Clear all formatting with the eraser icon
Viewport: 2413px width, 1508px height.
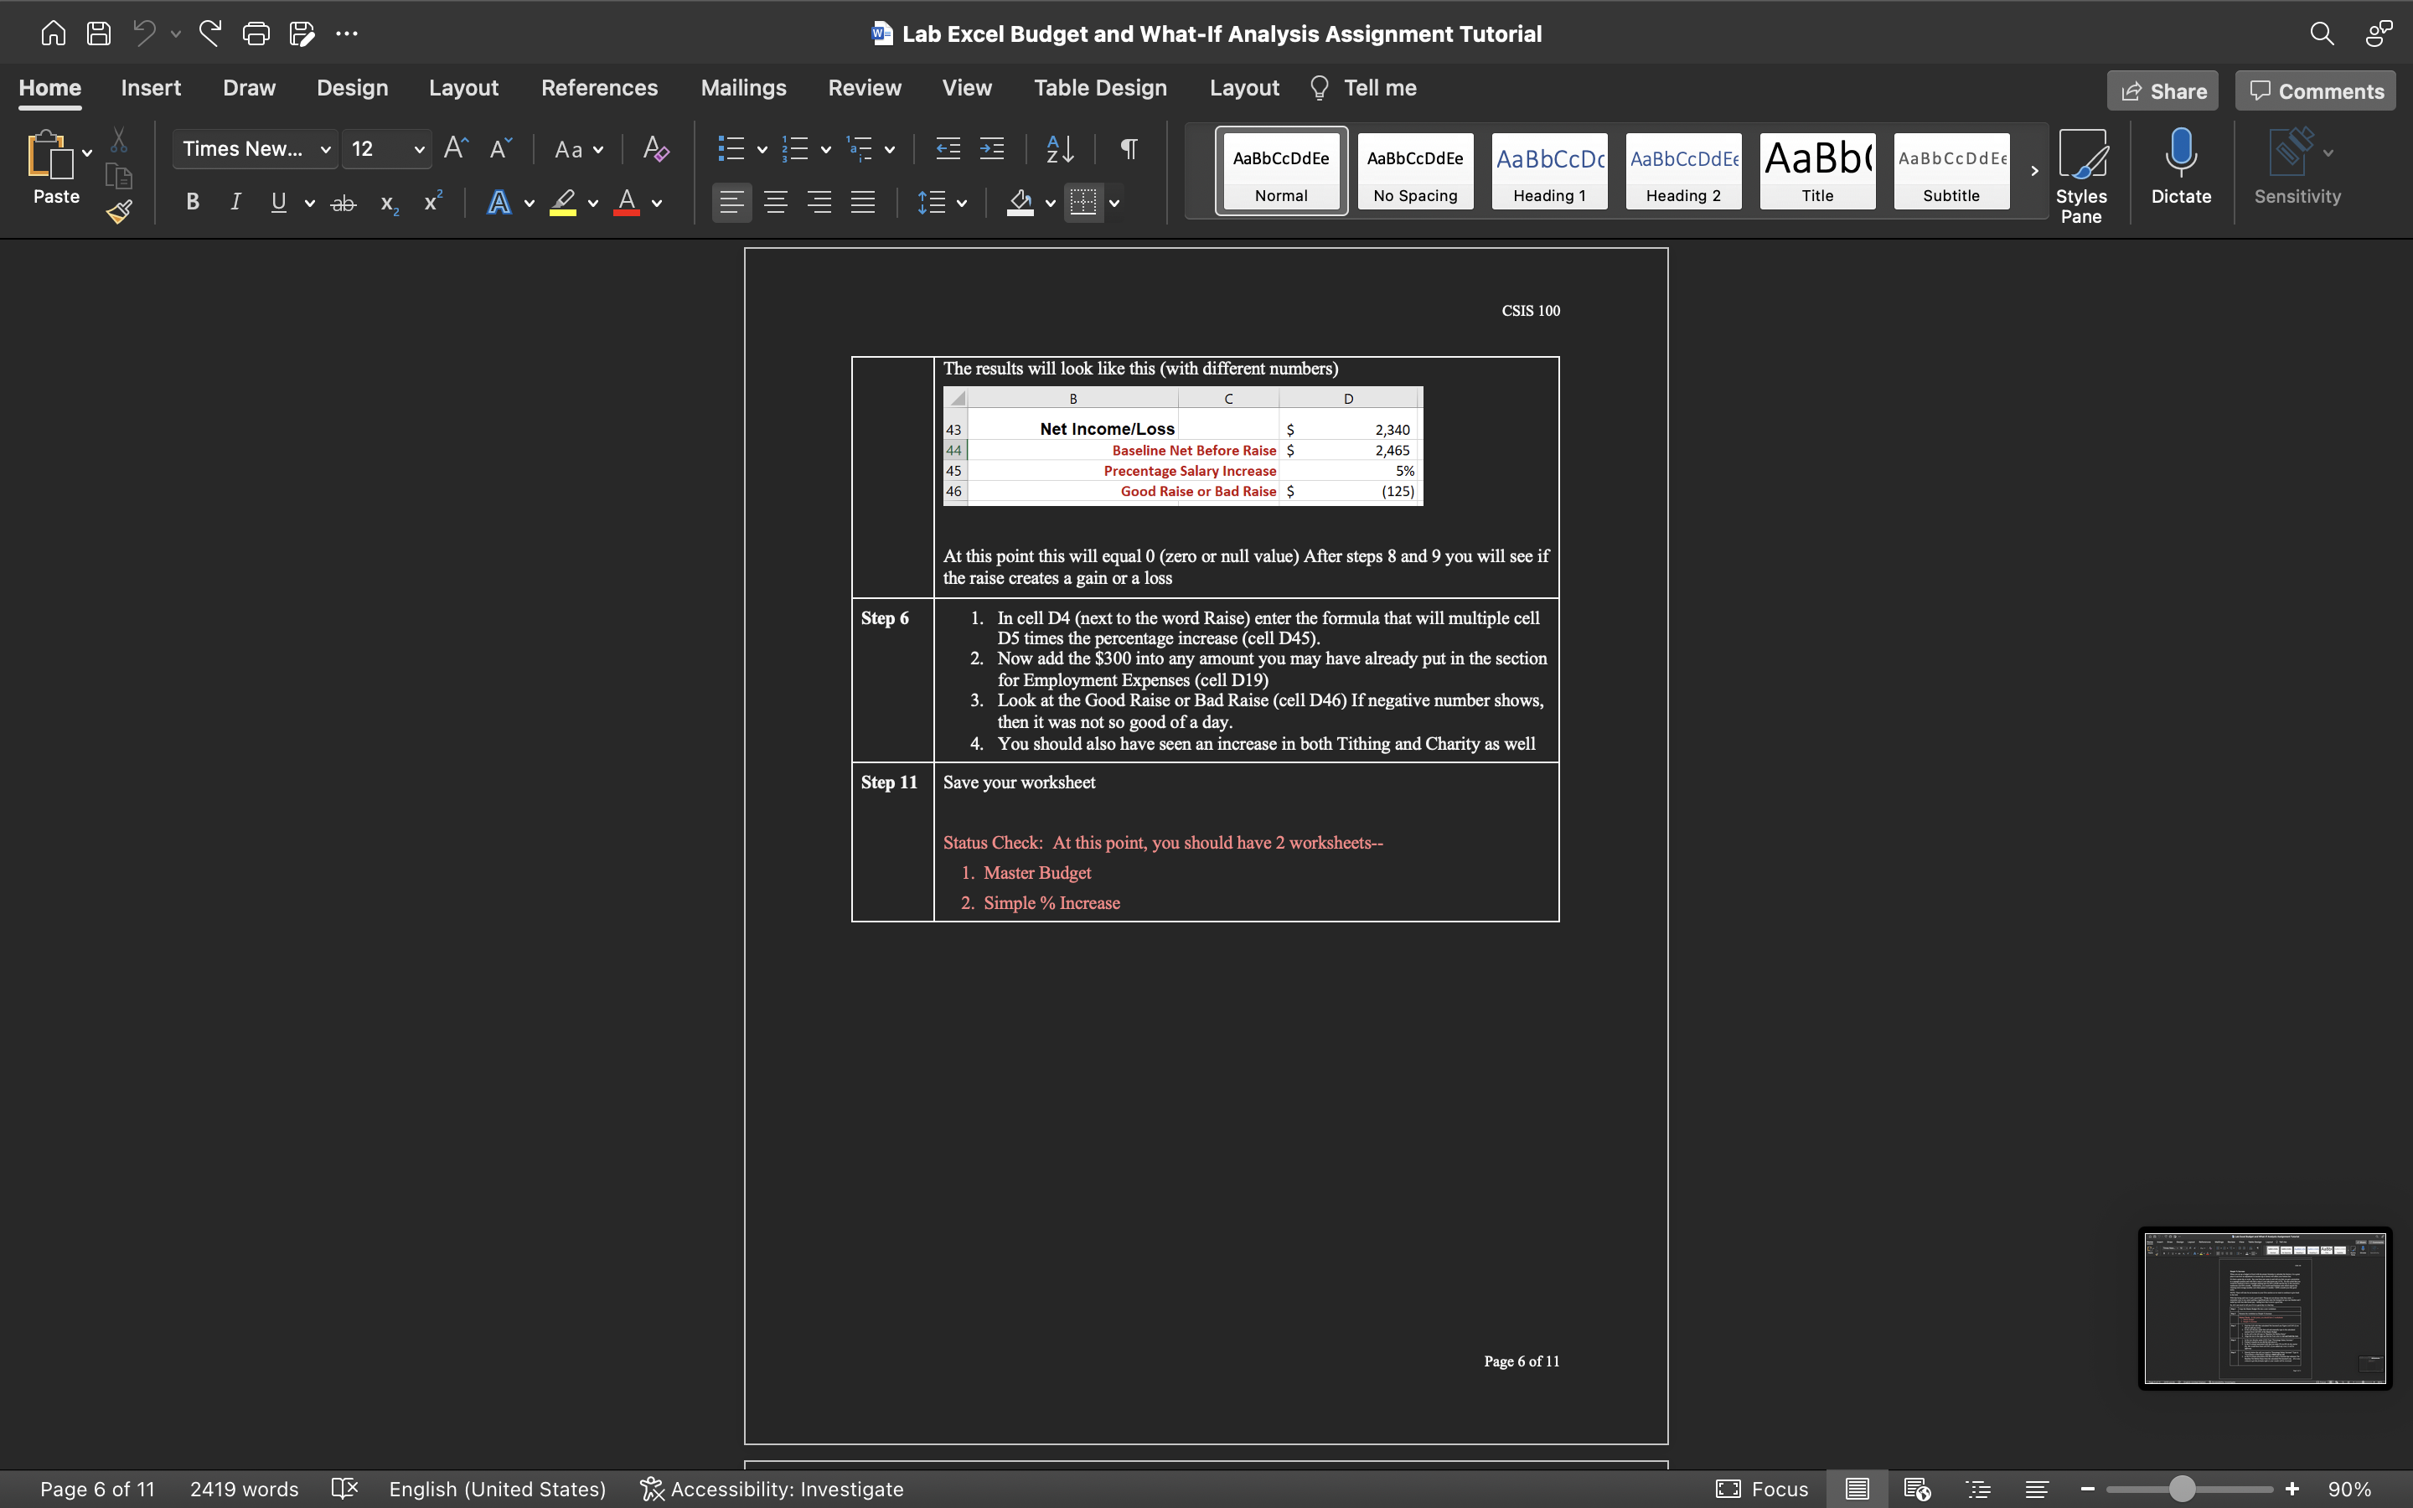pyautogui.click(x=655, y=148)
